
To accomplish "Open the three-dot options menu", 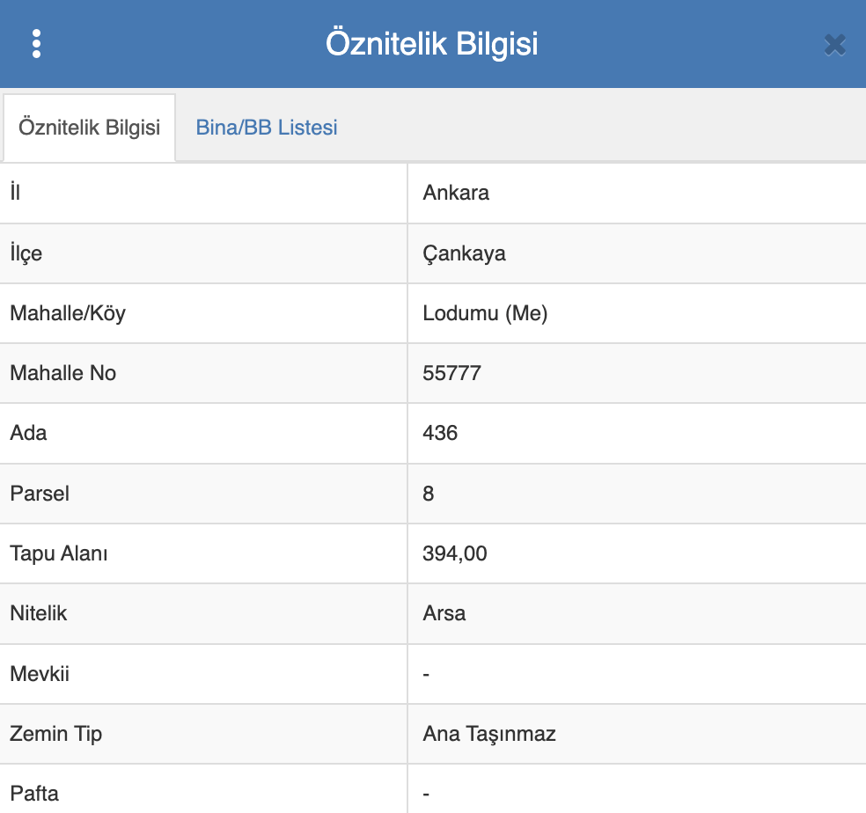I will coord(36,43).
